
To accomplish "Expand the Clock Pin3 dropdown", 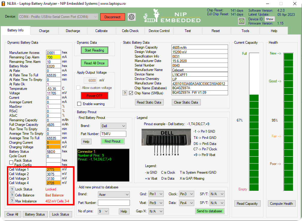I will [186, 194].
